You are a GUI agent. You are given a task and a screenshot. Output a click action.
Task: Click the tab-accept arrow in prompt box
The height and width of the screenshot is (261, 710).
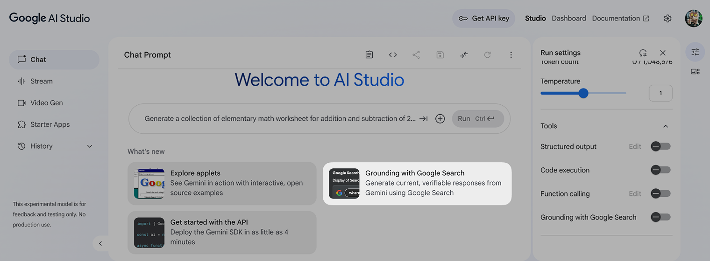[424, 118]
